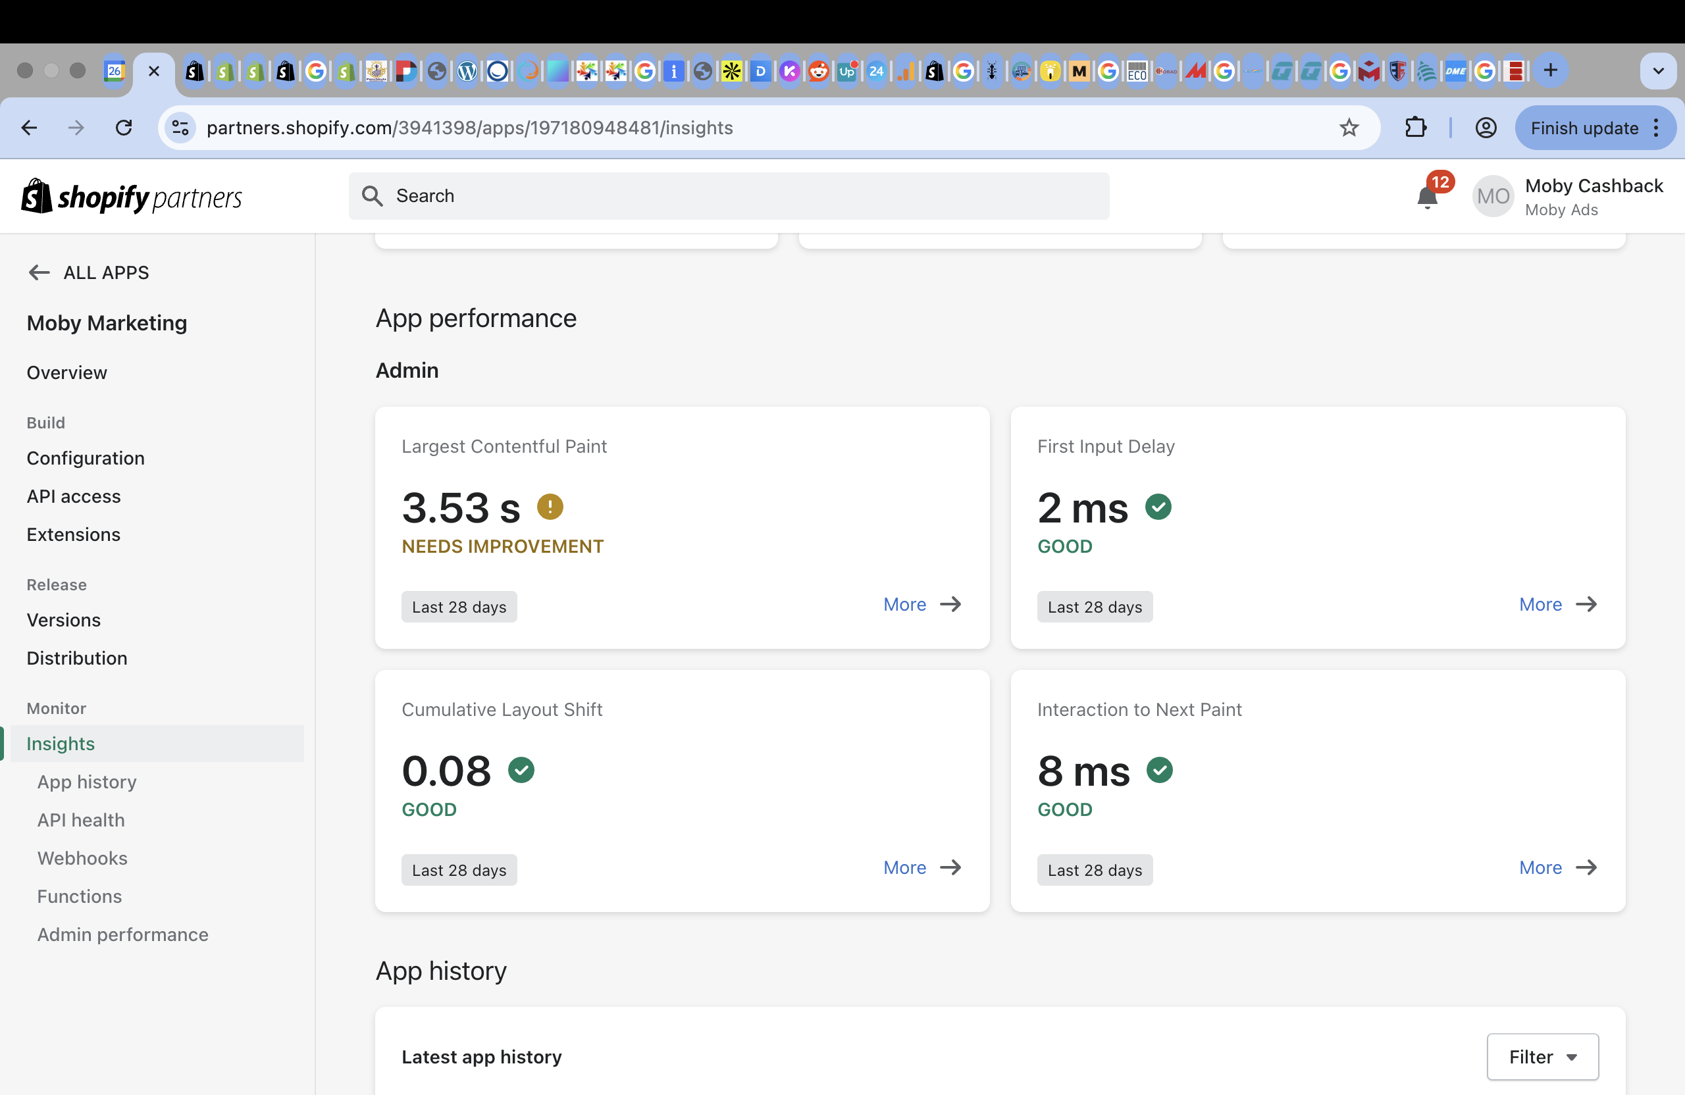Click More on Cumulative Layout Shift card
This screenshot has width=1685, height=1095.
(x=921, y=868)
